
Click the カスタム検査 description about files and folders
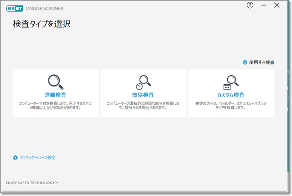point(231,106)
